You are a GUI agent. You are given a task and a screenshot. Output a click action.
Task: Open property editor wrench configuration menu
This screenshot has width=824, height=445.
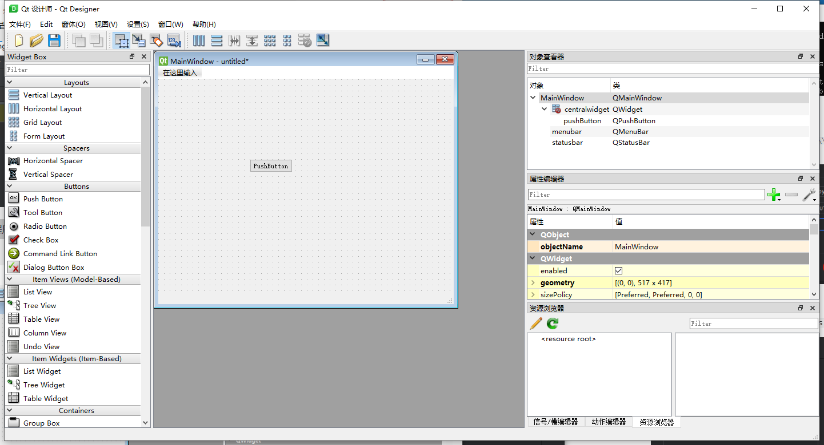pyautogui.click(x=809, y=195)
